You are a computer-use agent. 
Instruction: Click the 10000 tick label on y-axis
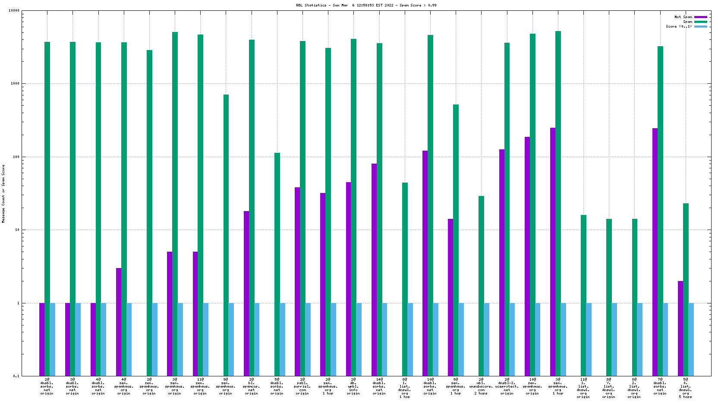[14, 11]
